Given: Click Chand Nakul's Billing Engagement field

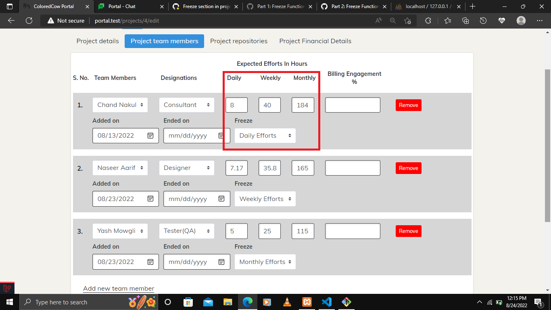Looking at the screenshot, I should (x=353, y=105).
